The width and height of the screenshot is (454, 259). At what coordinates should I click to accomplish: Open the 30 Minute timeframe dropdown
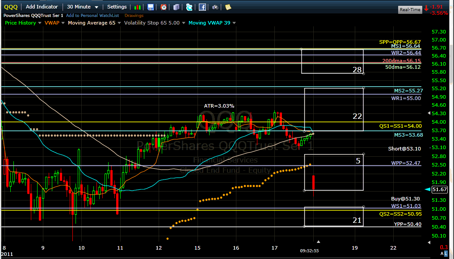click(83, 7)
